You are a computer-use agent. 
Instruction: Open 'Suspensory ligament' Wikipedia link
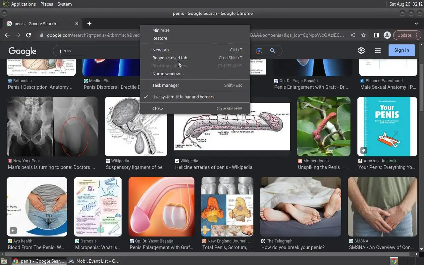pyautogui.click(x=136, y=167)
